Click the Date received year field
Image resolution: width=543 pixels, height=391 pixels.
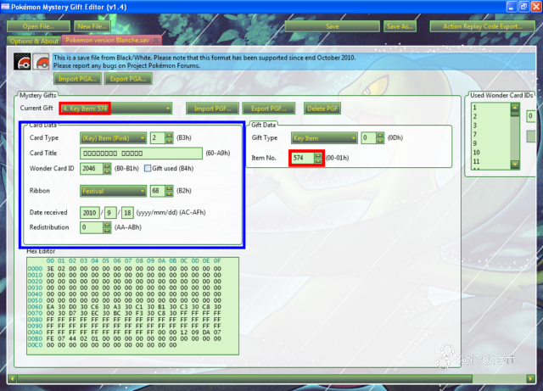pos(90,212)
